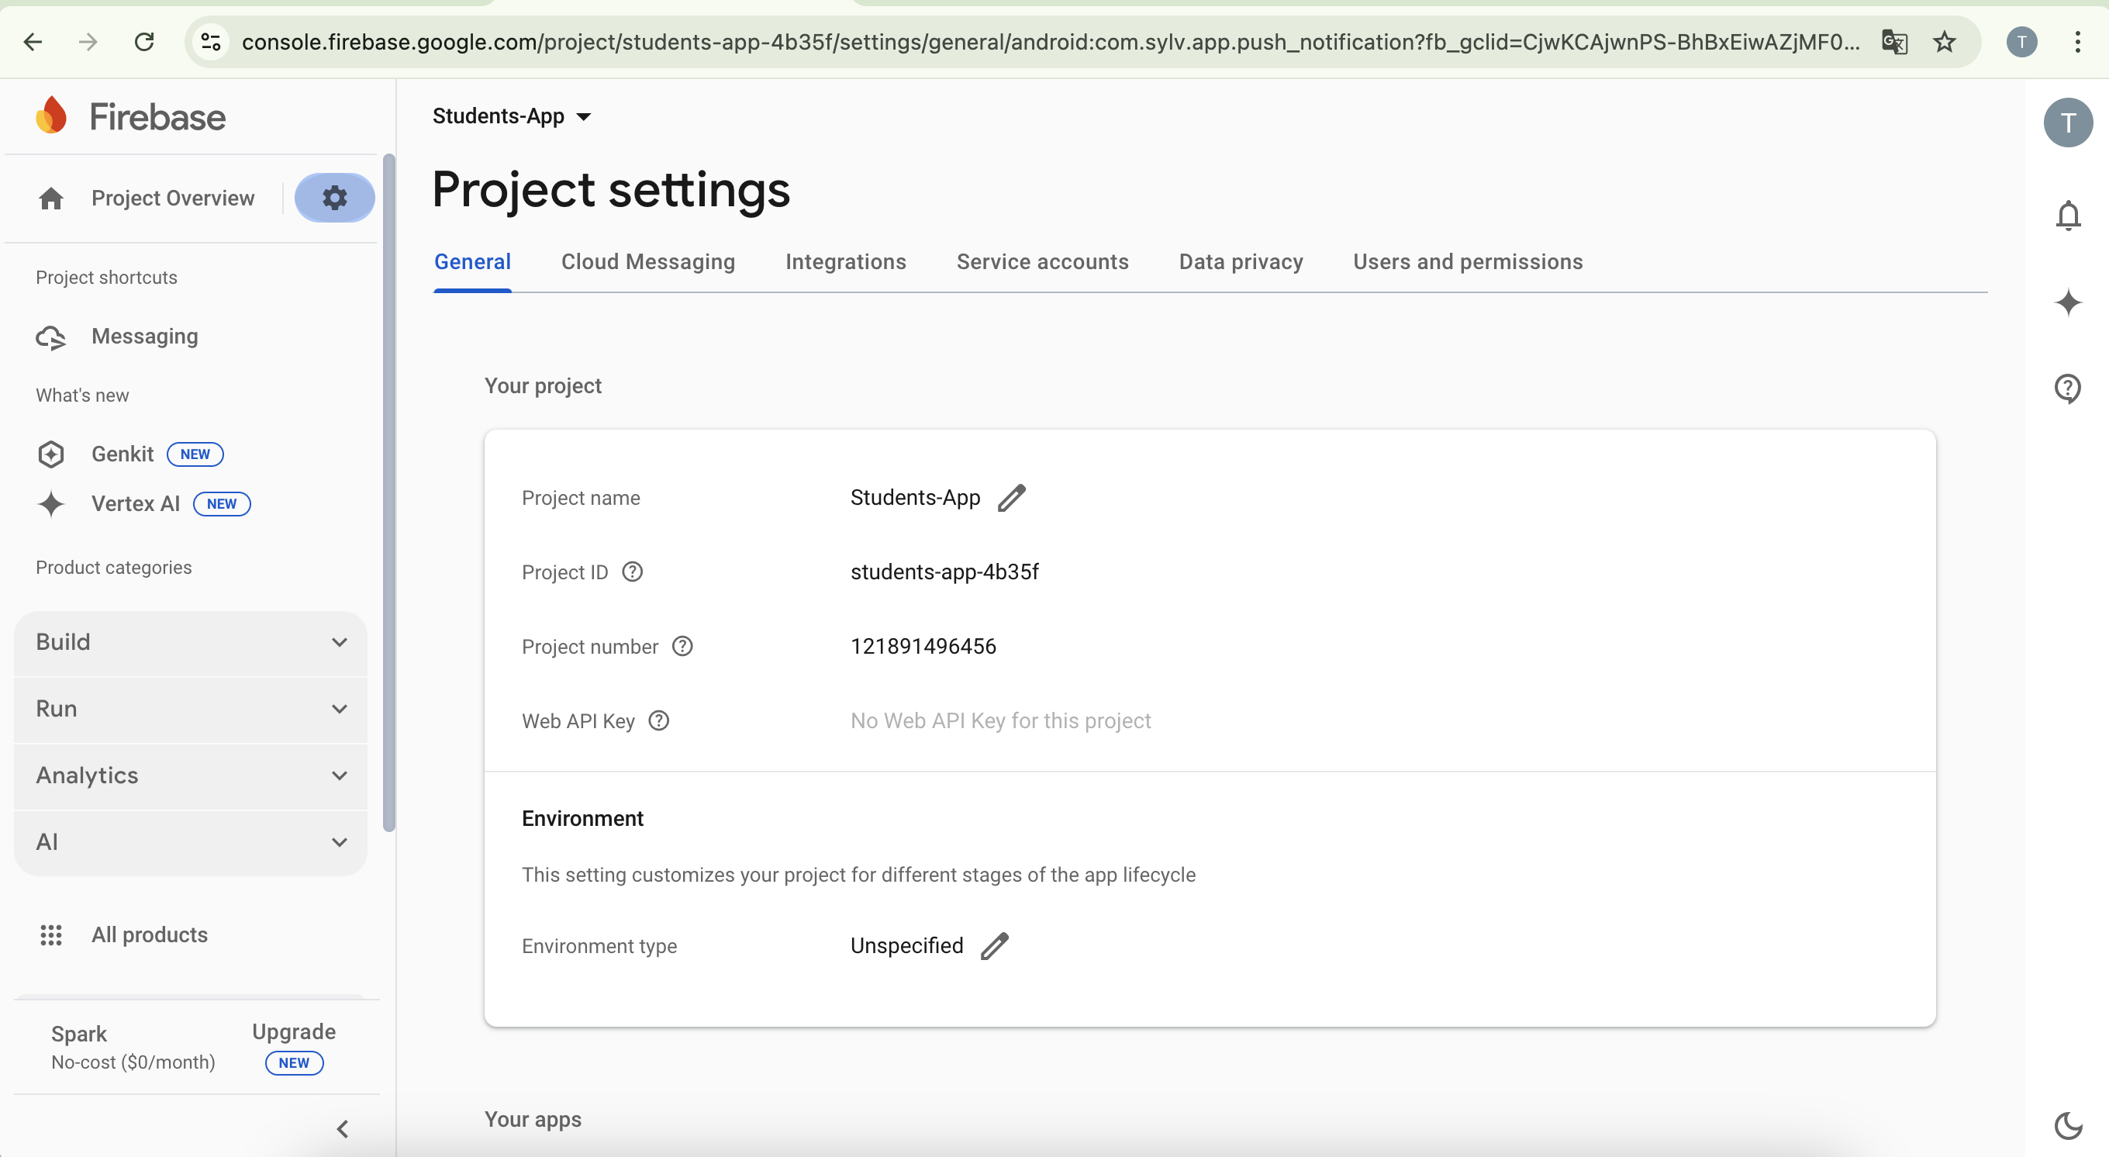Expand the Run category
2109x1157 pixels.
(x=191, y=709)
